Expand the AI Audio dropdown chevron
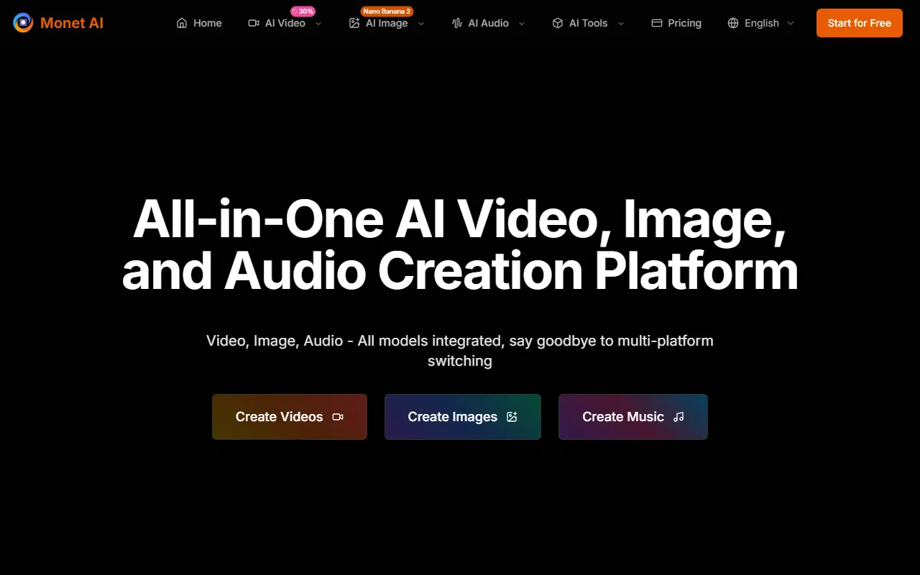 click(x=522, y=23)
